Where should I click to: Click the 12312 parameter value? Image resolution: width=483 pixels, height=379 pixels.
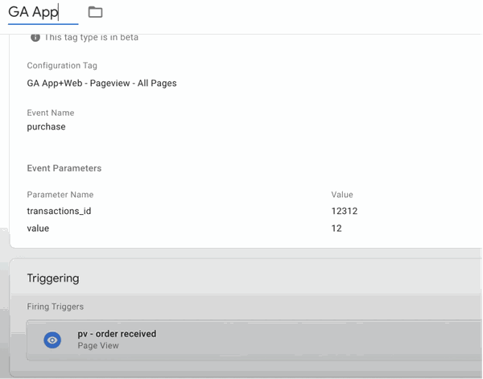pyautogui.click(x=344, y=212)
